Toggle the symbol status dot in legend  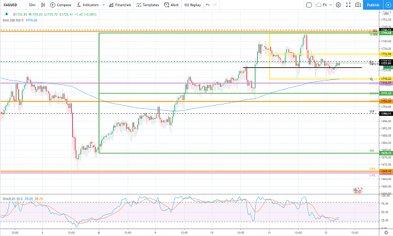coord(6,14)
